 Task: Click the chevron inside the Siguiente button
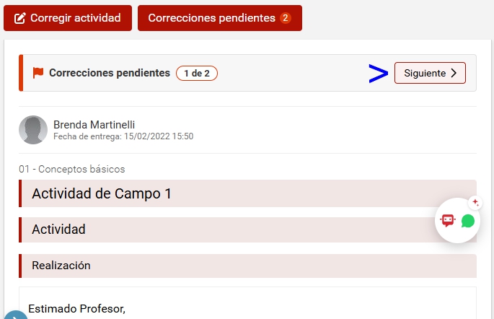pos(454,73)
